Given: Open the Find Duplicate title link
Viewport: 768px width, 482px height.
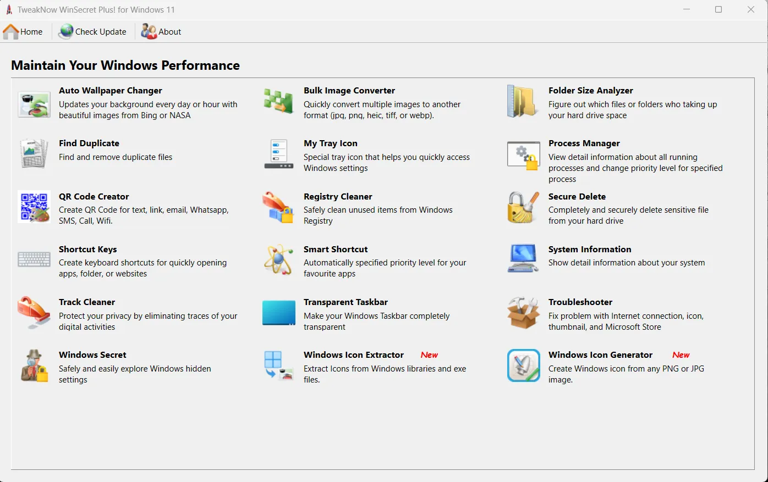Looking at the screenshot, I should click(x=89, y=143).
